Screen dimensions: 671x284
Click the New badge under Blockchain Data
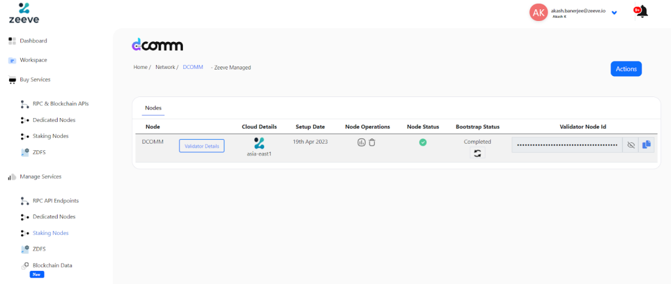click(37, 275)
